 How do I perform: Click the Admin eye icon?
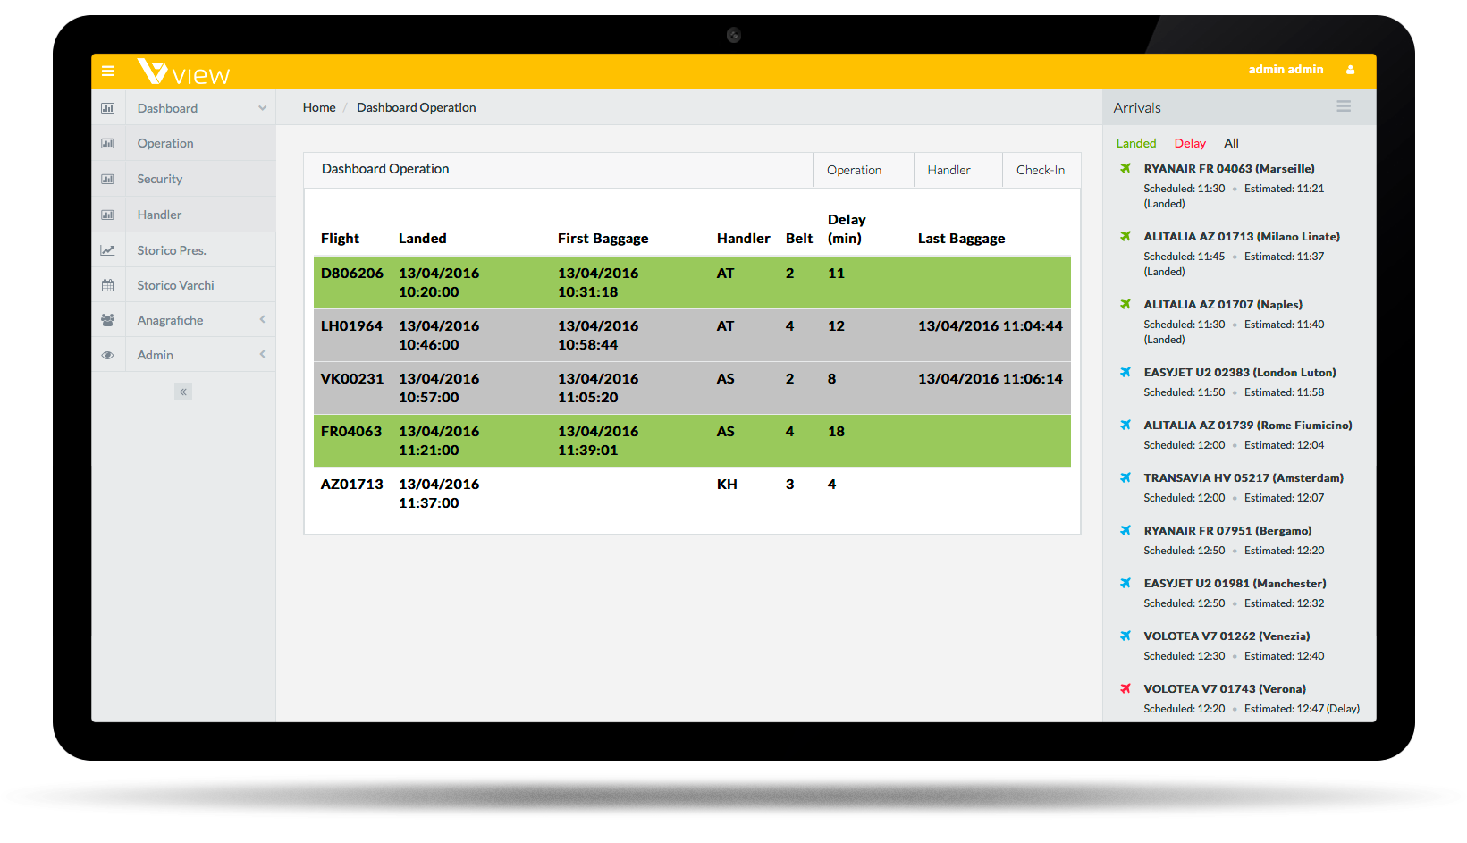click(x=107, y=355)
